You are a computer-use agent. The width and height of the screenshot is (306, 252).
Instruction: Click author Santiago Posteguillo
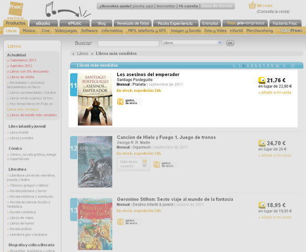pos(134,80)
